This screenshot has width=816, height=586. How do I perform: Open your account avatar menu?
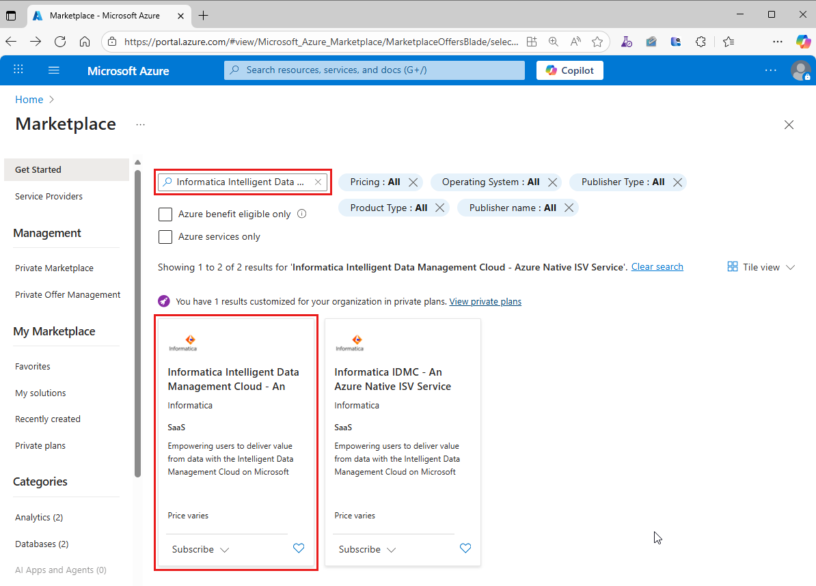point(801,70)
